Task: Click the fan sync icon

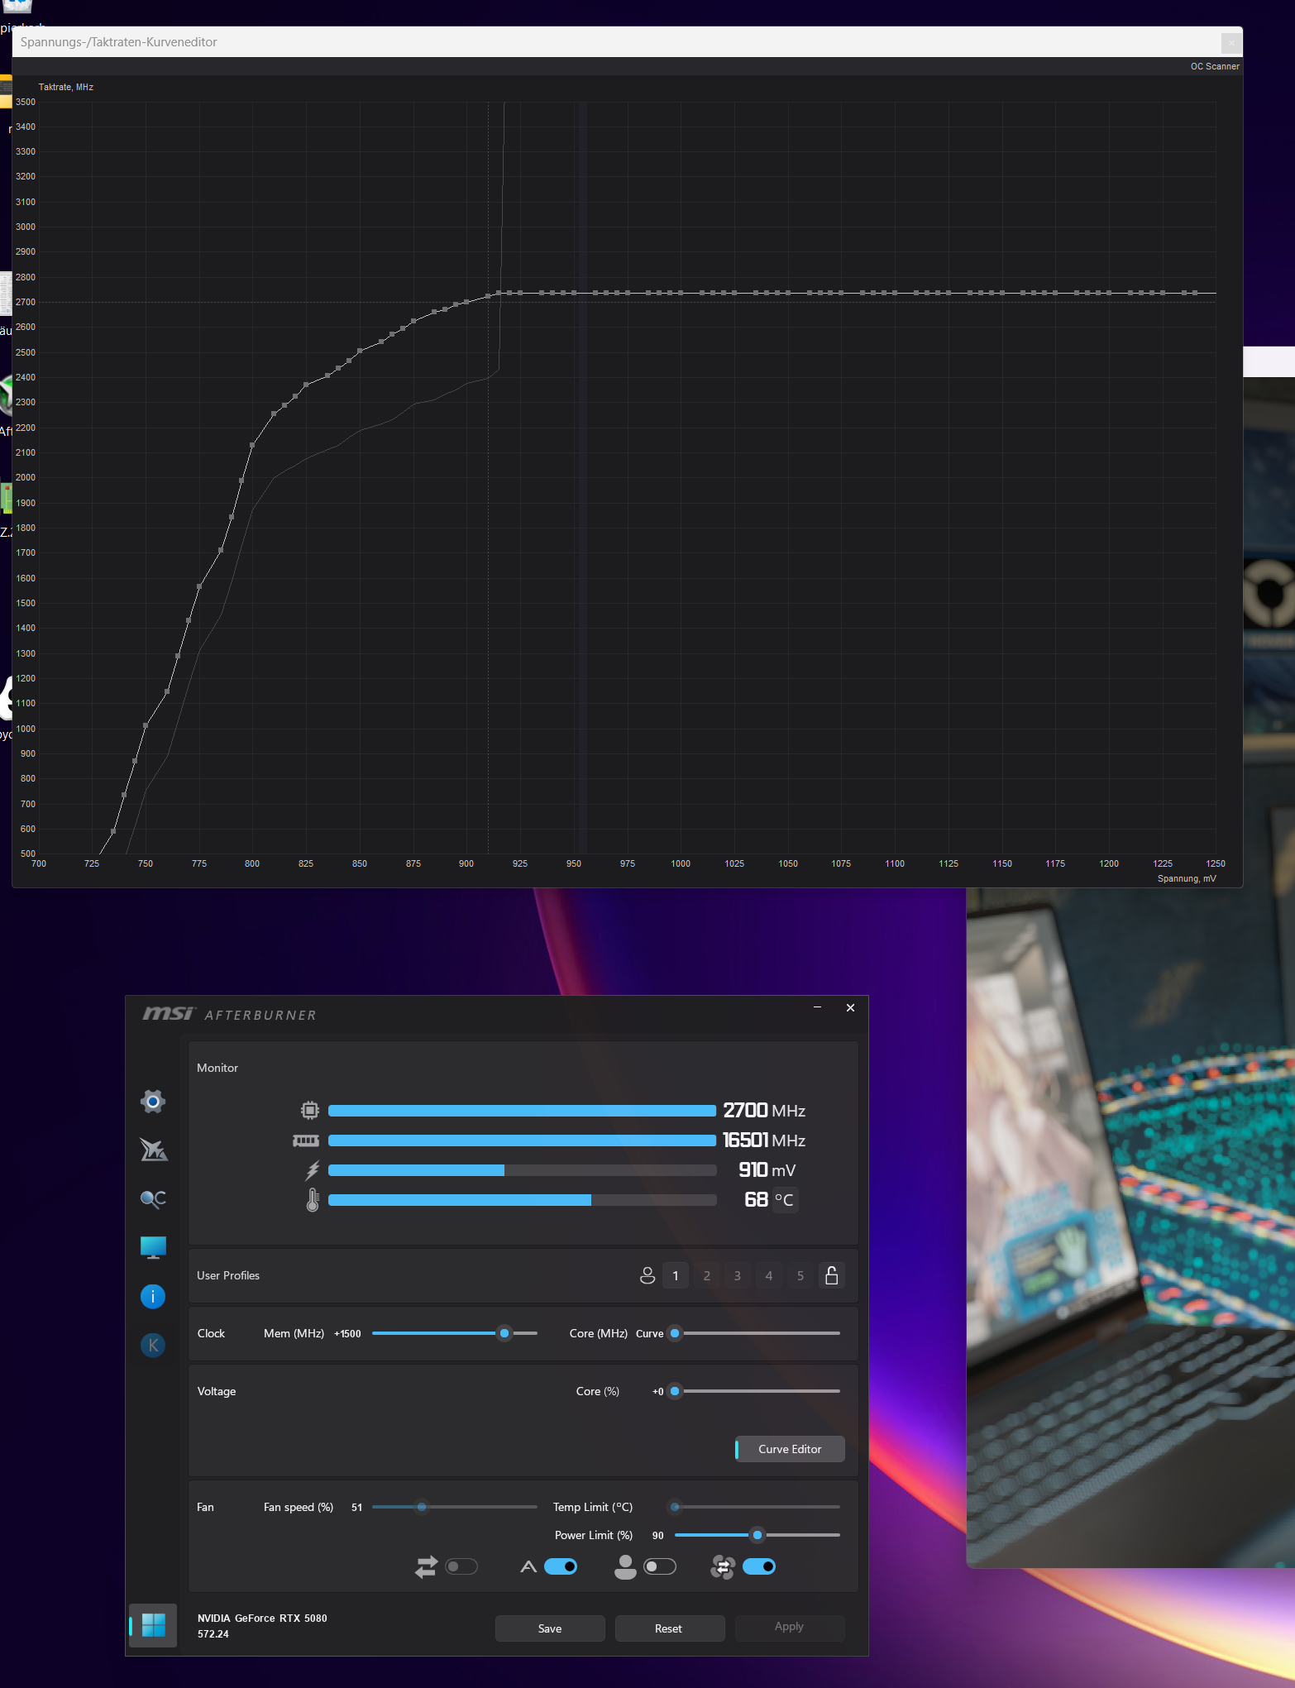Action: (x=723, y=1566)
